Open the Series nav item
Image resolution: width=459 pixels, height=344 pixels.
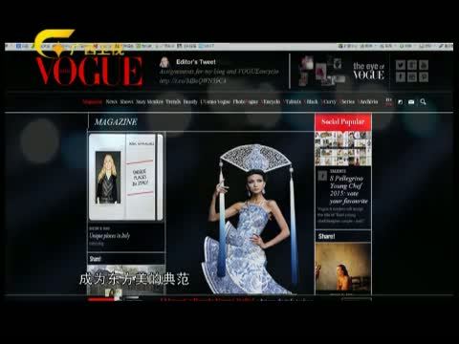pyautogui.click(x=348, y=102)
